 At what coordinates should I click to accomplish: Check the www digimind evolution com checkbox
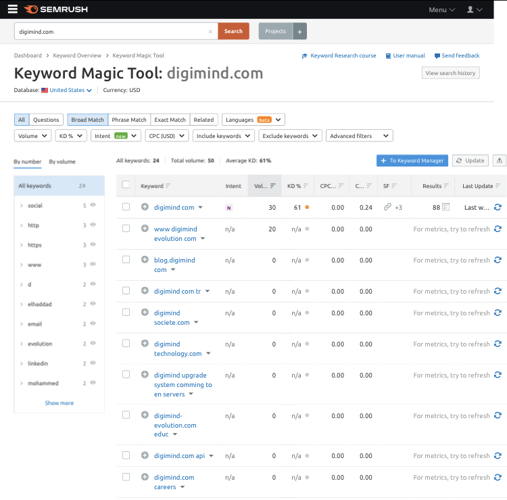click(126, 229)
